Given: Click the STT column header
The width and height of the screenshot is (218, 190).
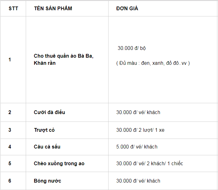Looking at the screenshot, I should (x=13, y=8).
